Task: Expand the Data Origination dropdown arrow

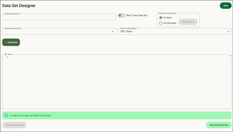Action: [x=228, y=31]
